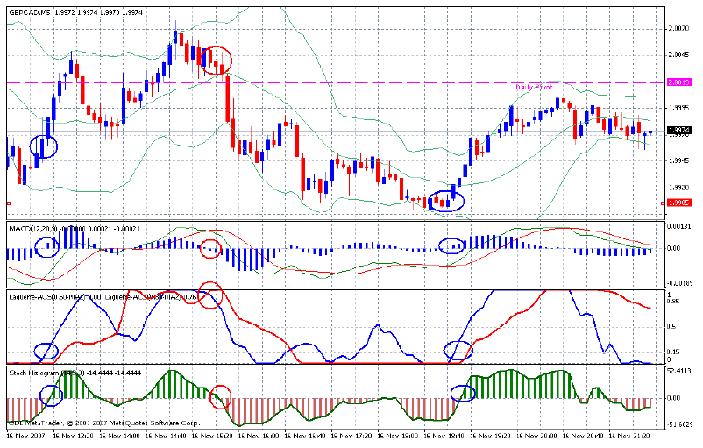Click the 1.9995 price axis label
This screenshot has height=448, width=703.
click(x=678, y=108)
